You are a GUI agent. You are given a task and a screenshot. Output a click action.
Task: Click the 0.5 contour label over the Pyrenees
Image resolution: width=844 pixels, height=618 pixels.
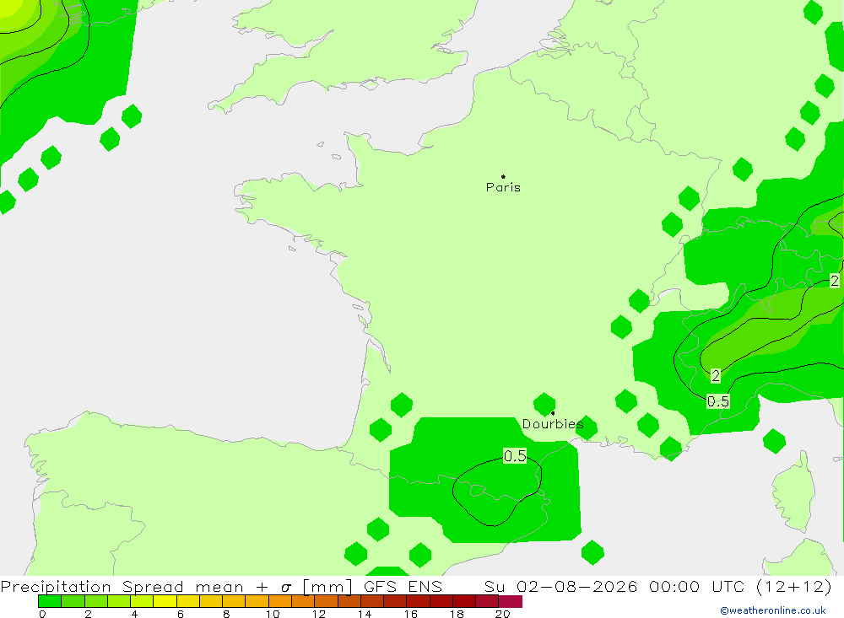click(515, 456)
